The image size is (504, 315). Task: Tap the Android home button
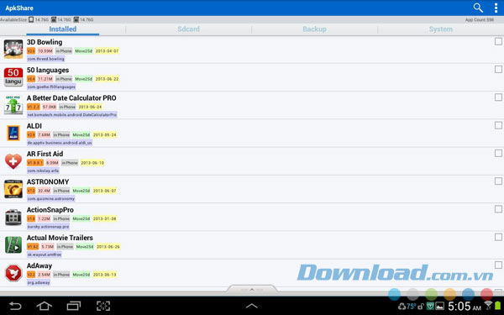click(x=45, y=306)
